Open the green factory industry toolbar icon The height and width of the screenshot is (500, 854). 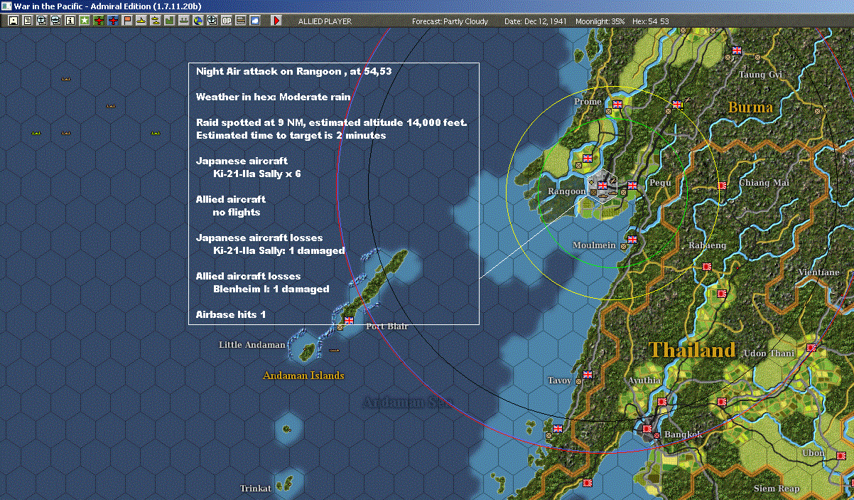click(169, 21)
